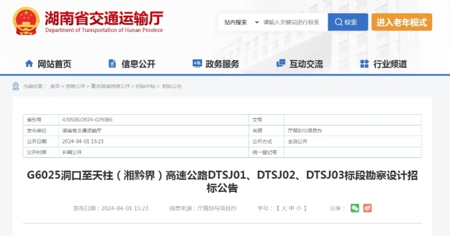This screenshot has width=450, height=239.
Task: Click the 湖南省交通运输厅 site title
Action: (104, 18)
